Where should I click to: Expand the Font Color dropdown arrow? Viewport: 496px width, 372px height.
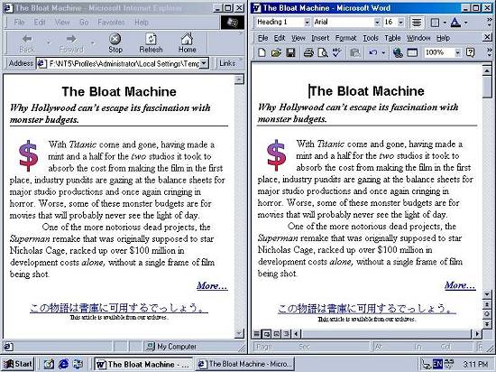(x=465, y=23)
